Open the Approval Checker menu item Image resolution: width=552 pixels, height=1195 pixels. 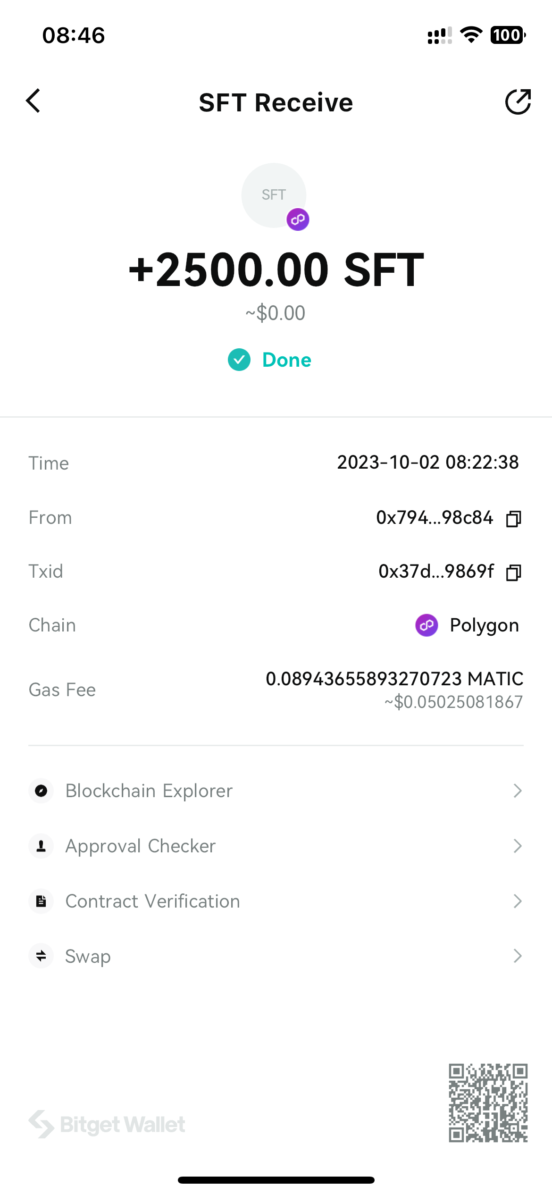tap(141, 846)
